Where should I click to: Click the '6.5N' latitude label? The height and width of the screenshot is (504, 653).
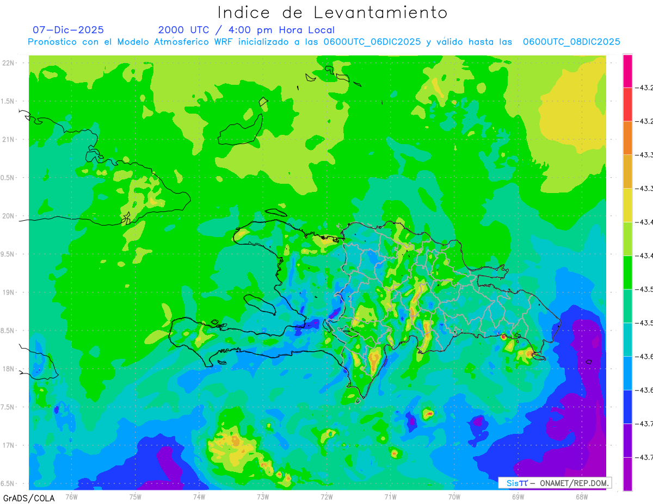8,483
